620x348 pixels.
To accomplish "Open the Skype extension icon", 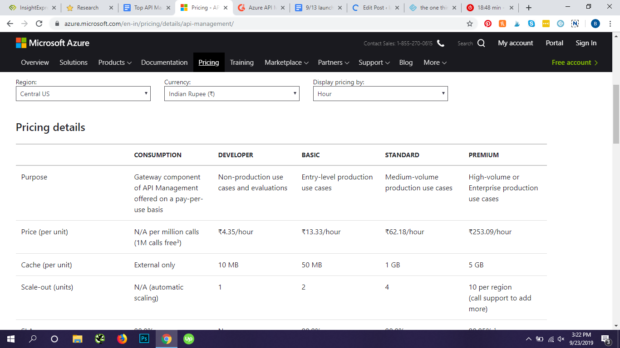I will [x=531, y=24].
